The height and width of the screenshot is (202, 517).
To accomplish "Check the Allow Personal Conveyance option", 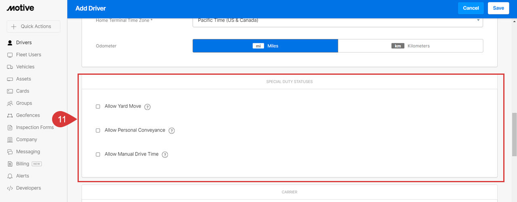I will (98, 130).
